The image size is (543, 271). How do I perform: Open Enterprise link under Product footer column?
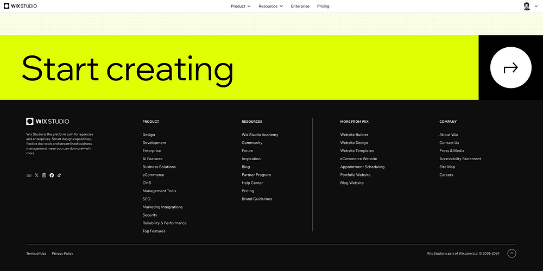pos(151,151)
